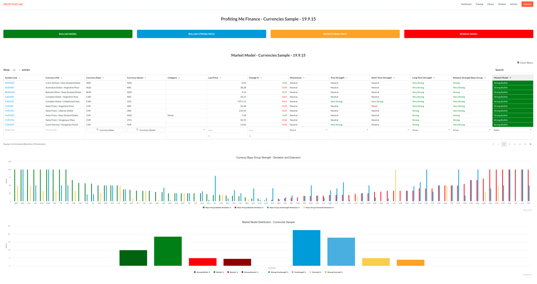Sort by Last Price column arrow

point(220,78)
